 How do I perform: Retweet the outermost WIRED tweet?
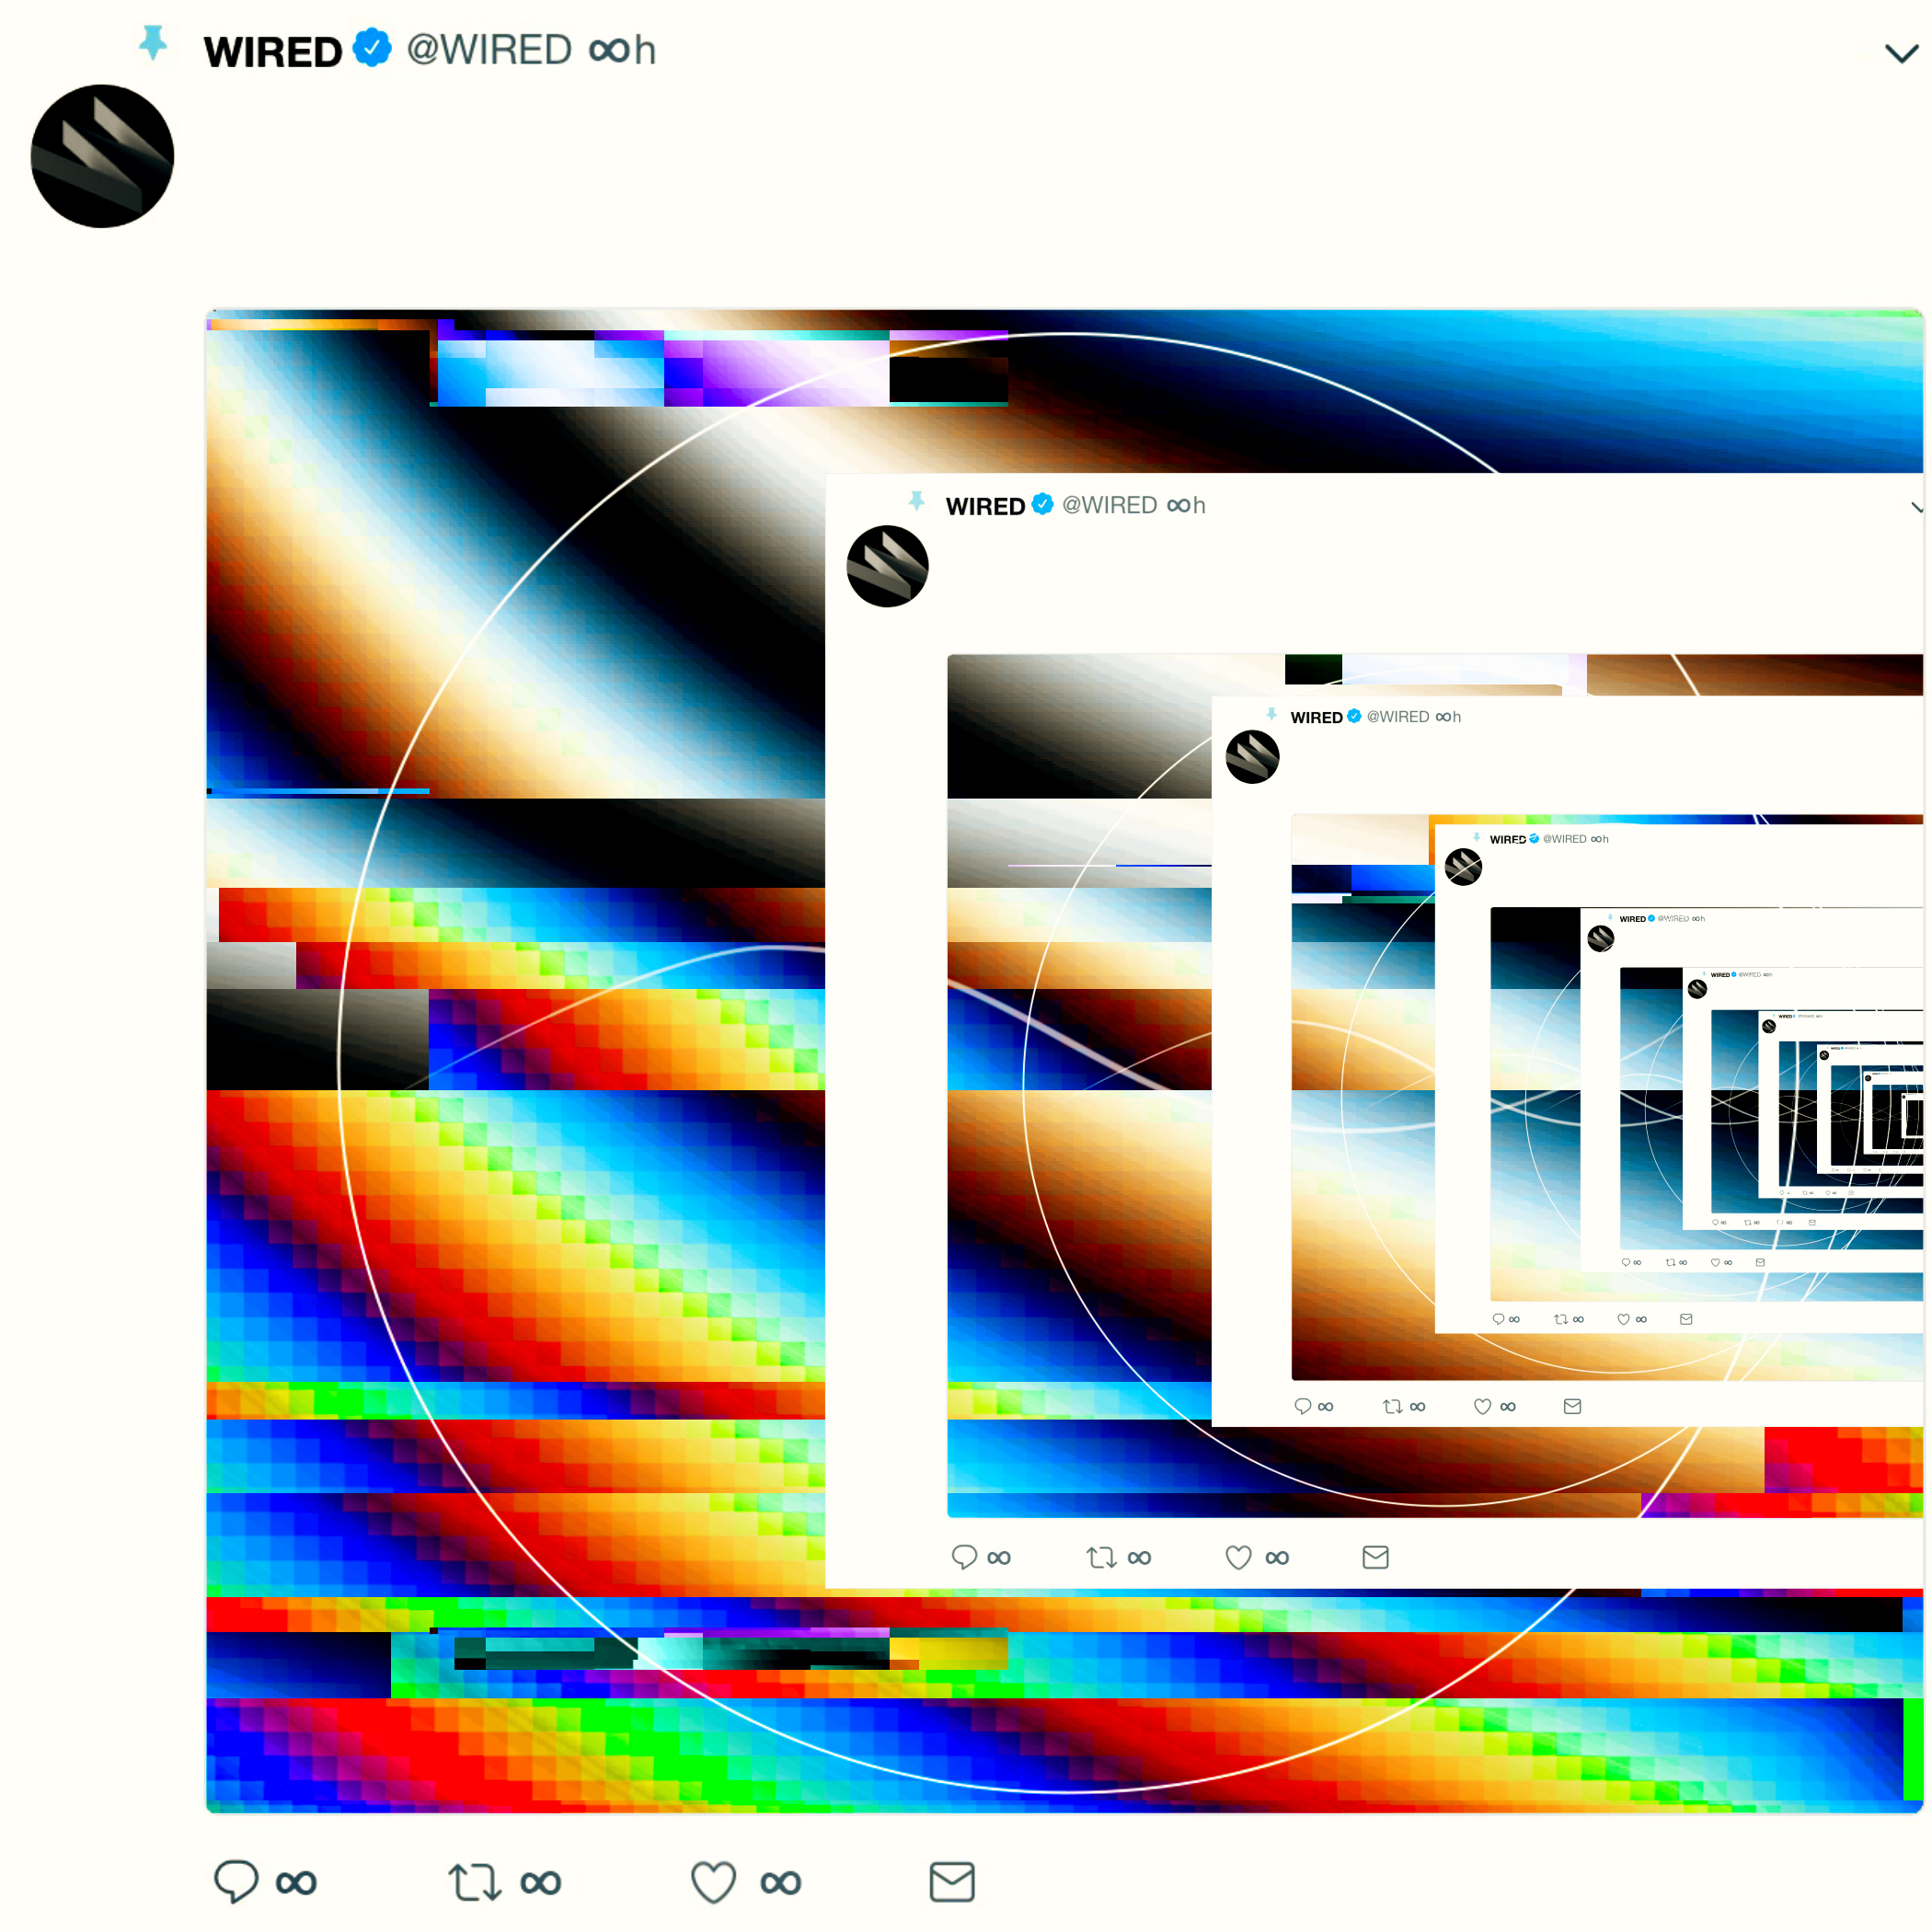tap(474, 1882)
